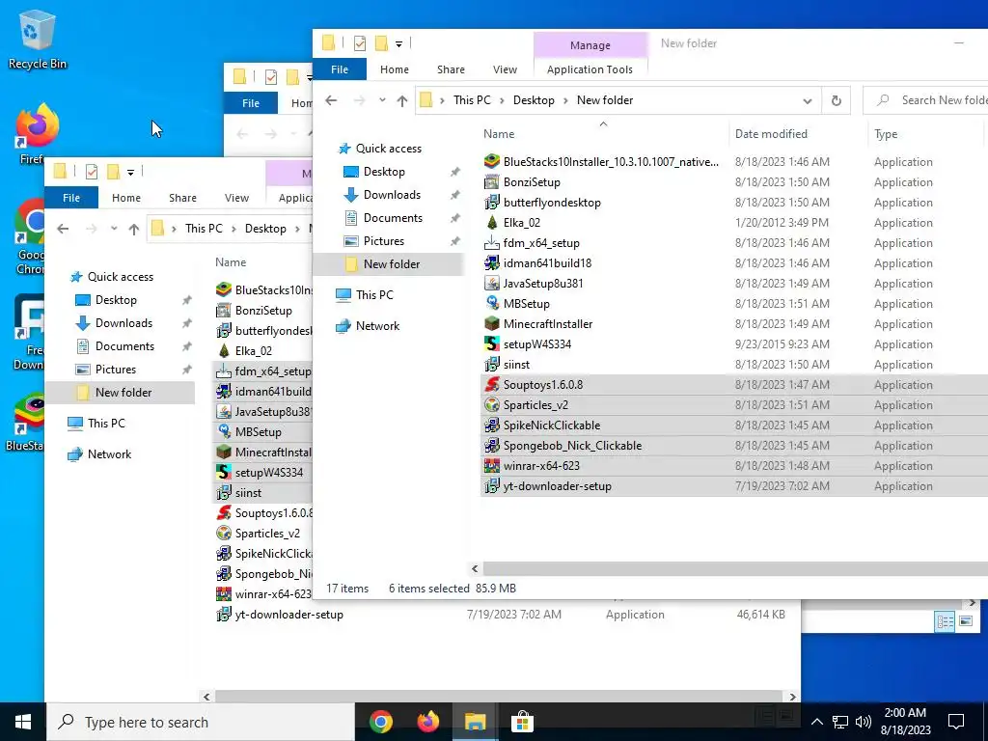Switch to details view in back window
This screenshot has height=741, width=988.
click(945, 621)
